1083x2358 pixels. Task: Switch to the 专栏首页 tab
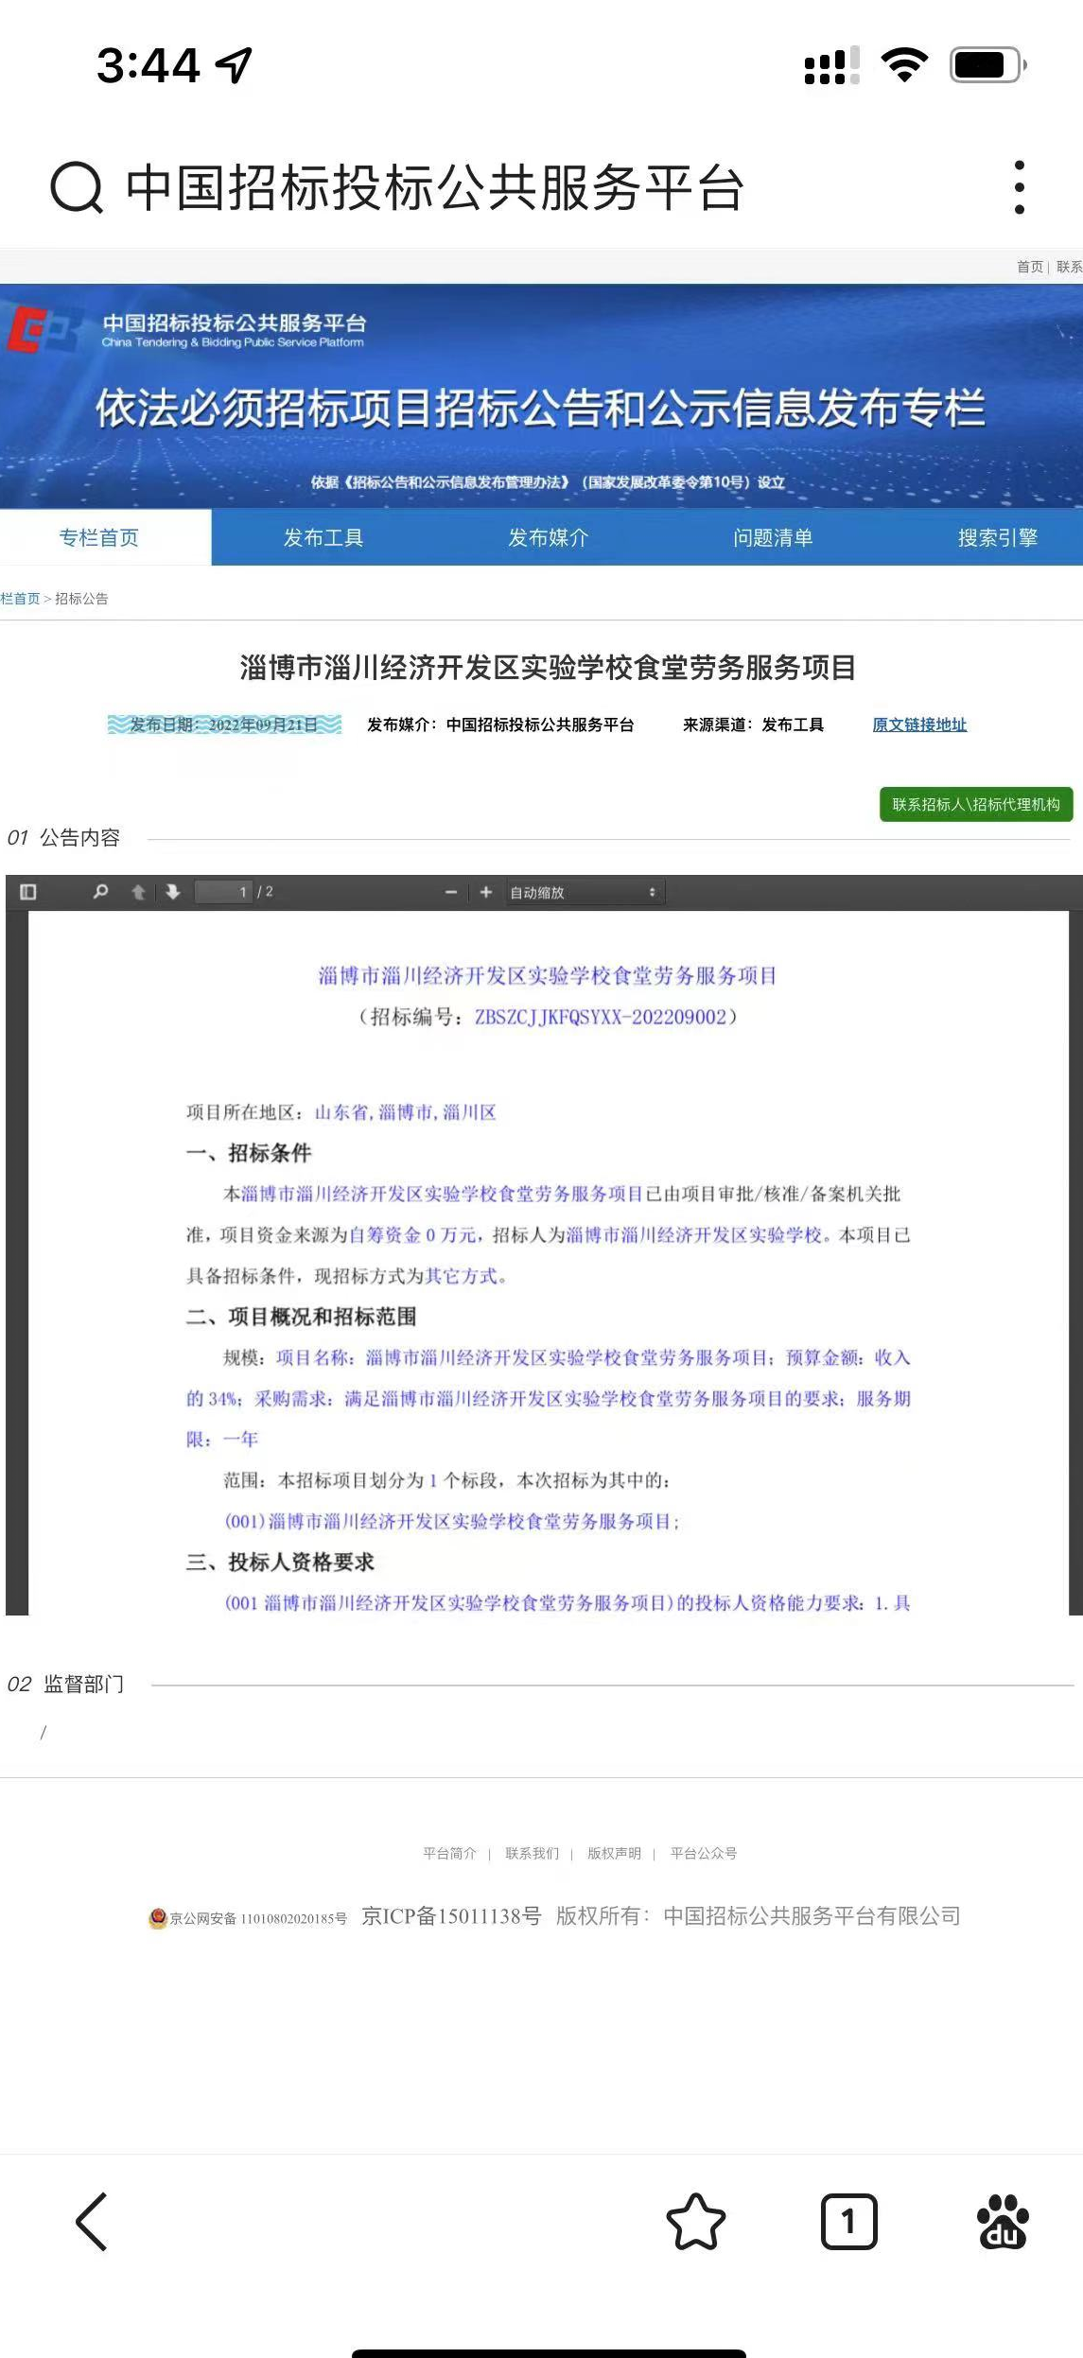(x=99, y=537)
